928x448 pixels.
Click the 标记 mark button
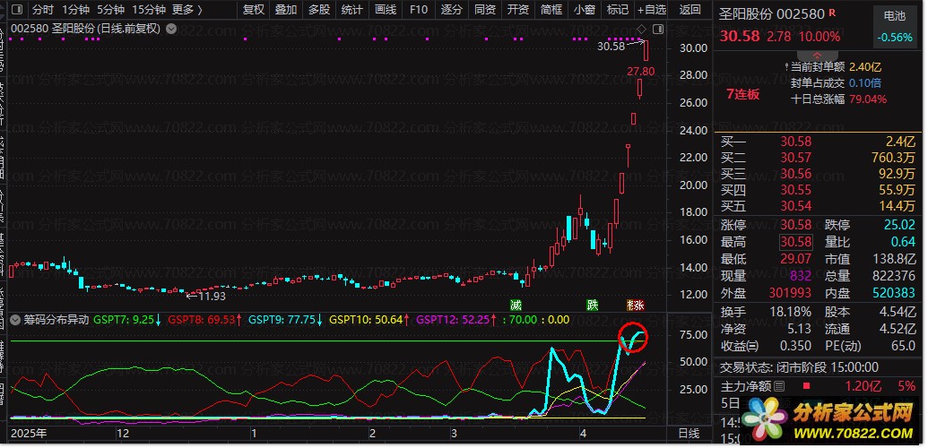pos(617,10)
